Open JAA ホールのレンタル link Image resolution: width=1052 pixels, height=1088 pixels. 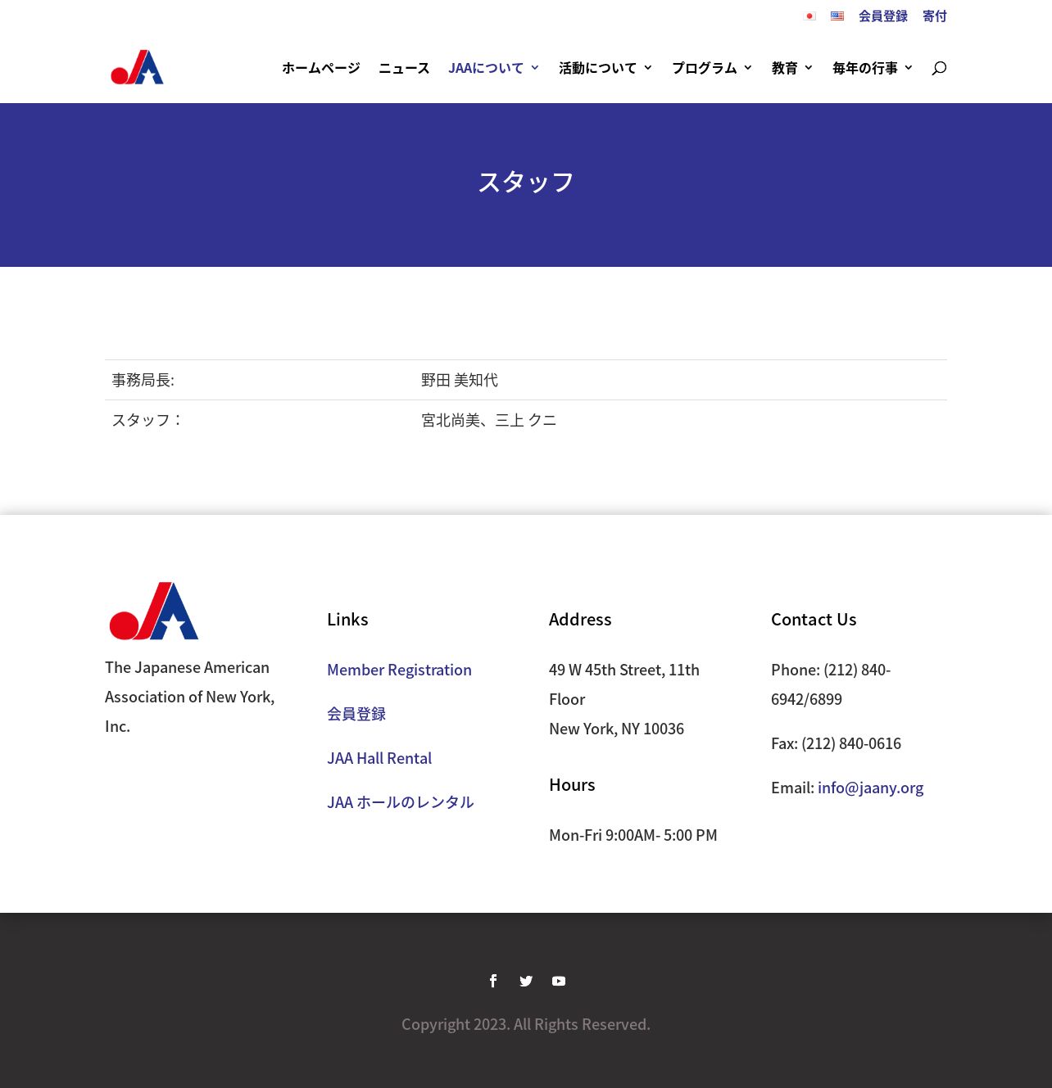[x=401, y=802]
